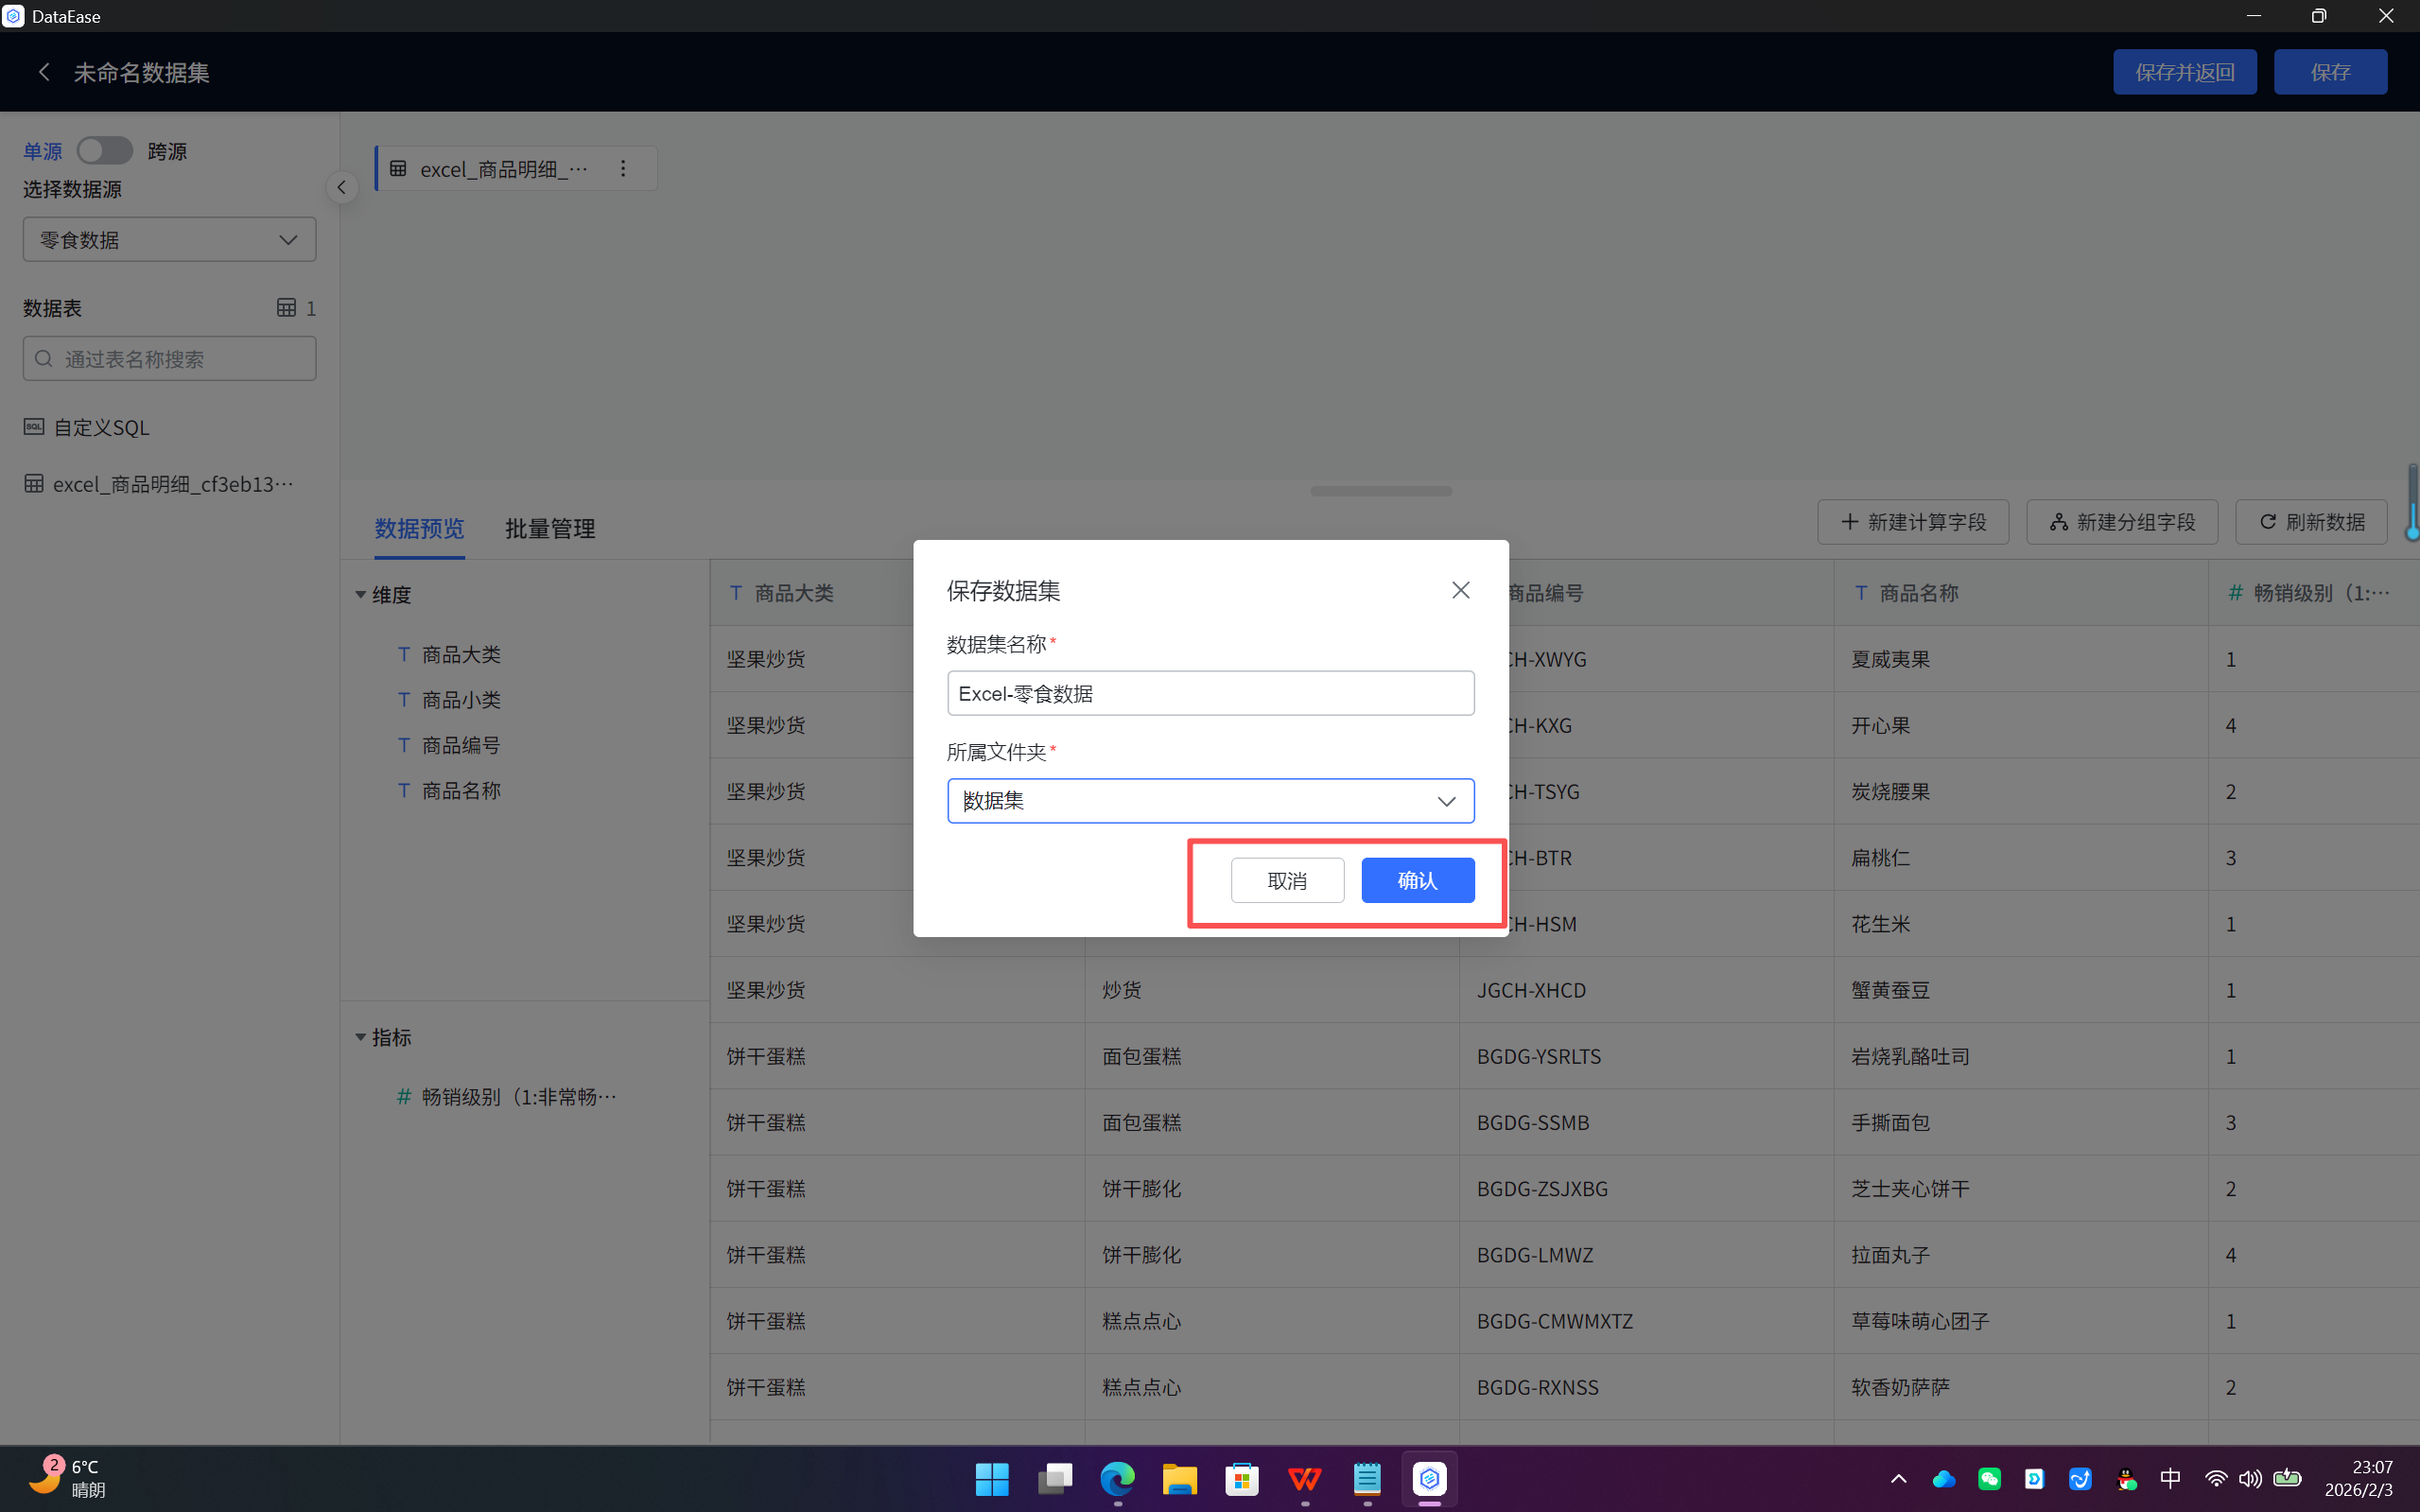Click the 取消 button
Screen dimensions: 2420x1512
[1287, 880]
